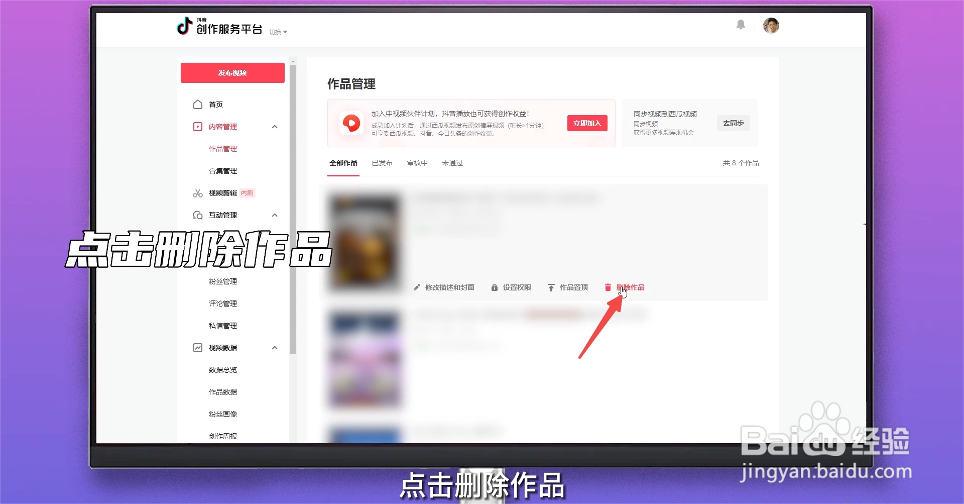Viewport: 964px width, 504px height.
Task: Open 粉丝画像 in sidebar
Action: click(x=223, y=414)
